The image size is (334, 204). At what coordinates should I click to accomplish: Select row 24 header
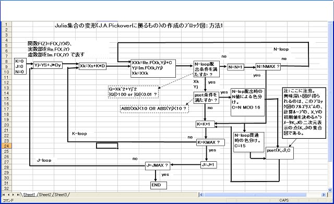point(6,146)
